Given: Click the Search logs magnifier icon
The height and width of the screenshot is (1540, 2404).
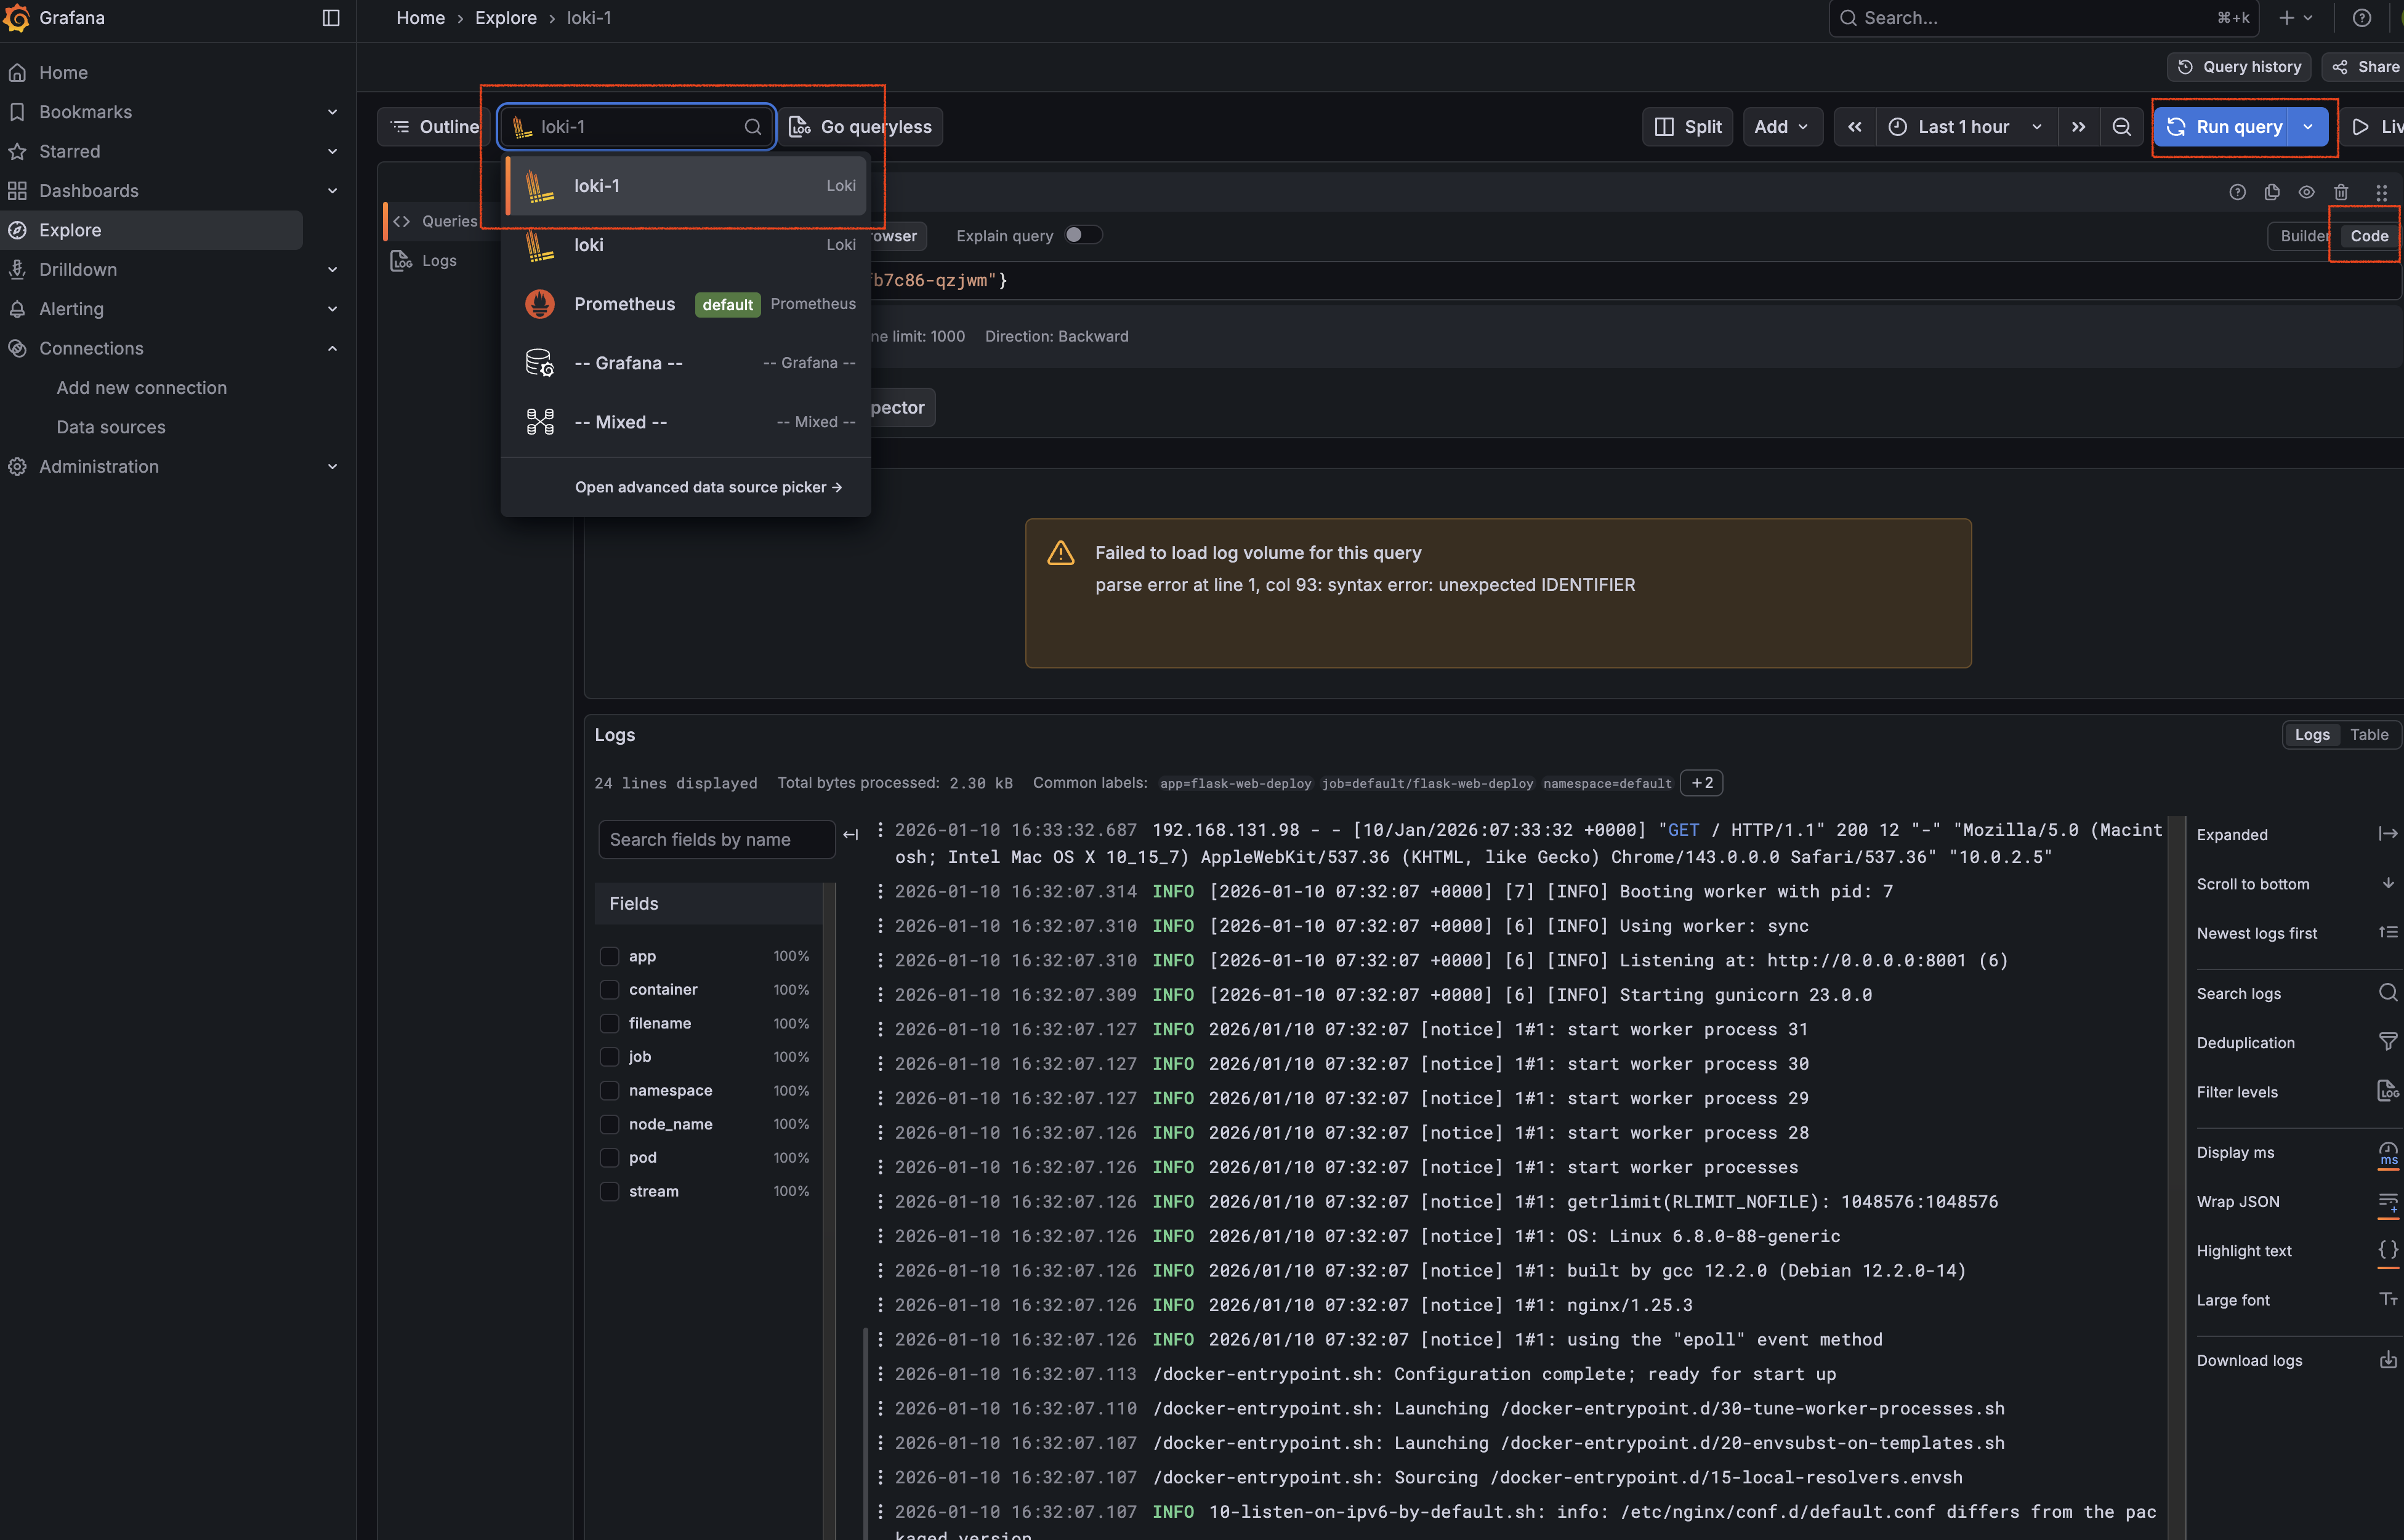Looking at the screenshot, I should click(x=2387, y=993).
